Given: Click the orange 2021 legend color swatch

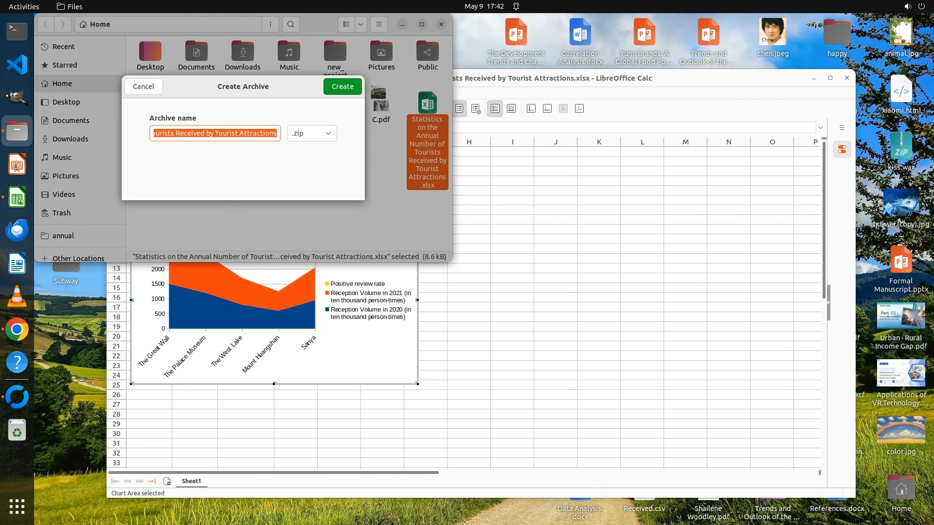Looking at the screenshot, I should tap(327, 293).
